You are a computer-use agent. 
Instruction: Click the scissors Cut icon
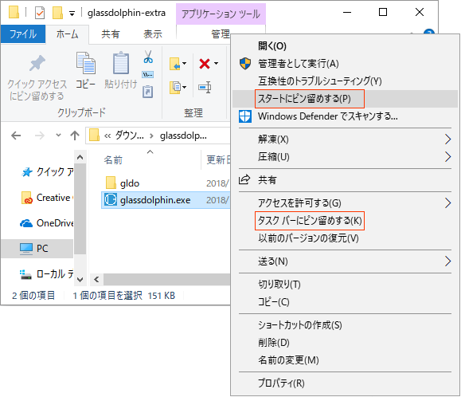148,57
